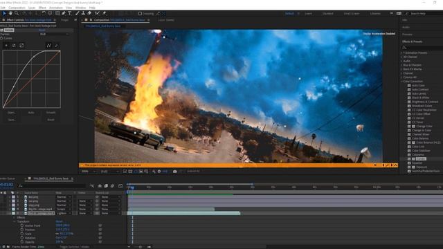Go to next expression error arrow
This screenshot has width=443, height=249.
coord(392,165)
